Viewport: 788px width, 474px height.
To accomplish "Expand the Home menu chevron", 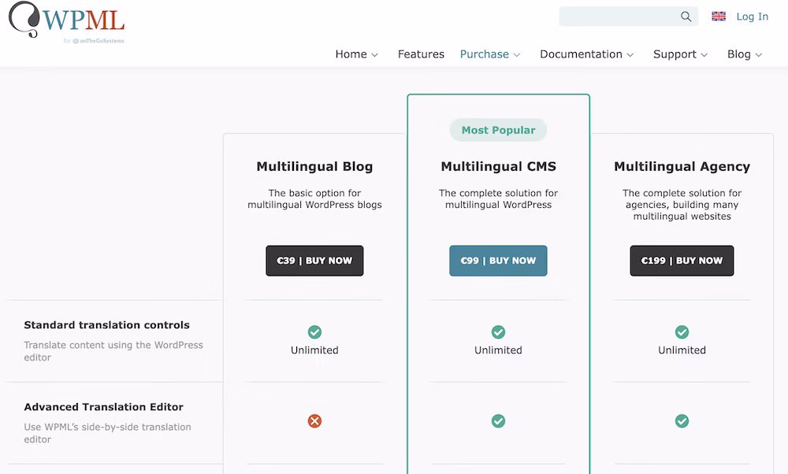I will tap(374, 55).
